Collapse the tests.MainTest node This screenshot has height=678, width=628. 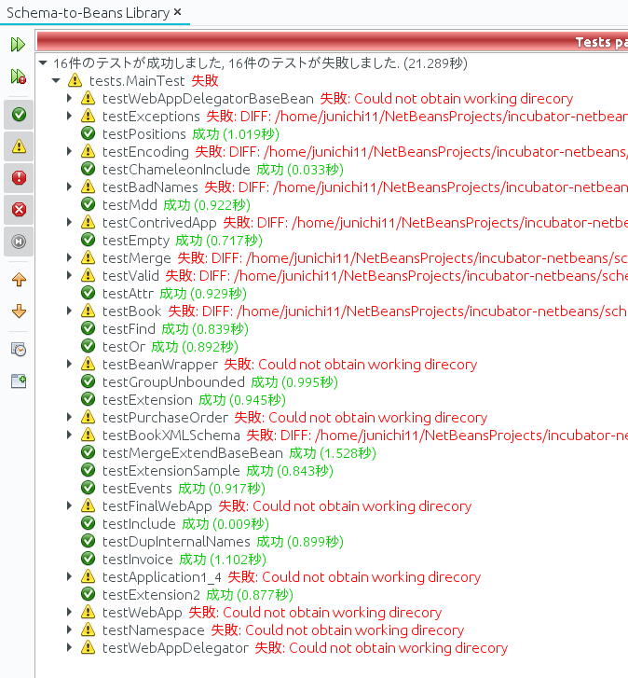tap(56, 81)
